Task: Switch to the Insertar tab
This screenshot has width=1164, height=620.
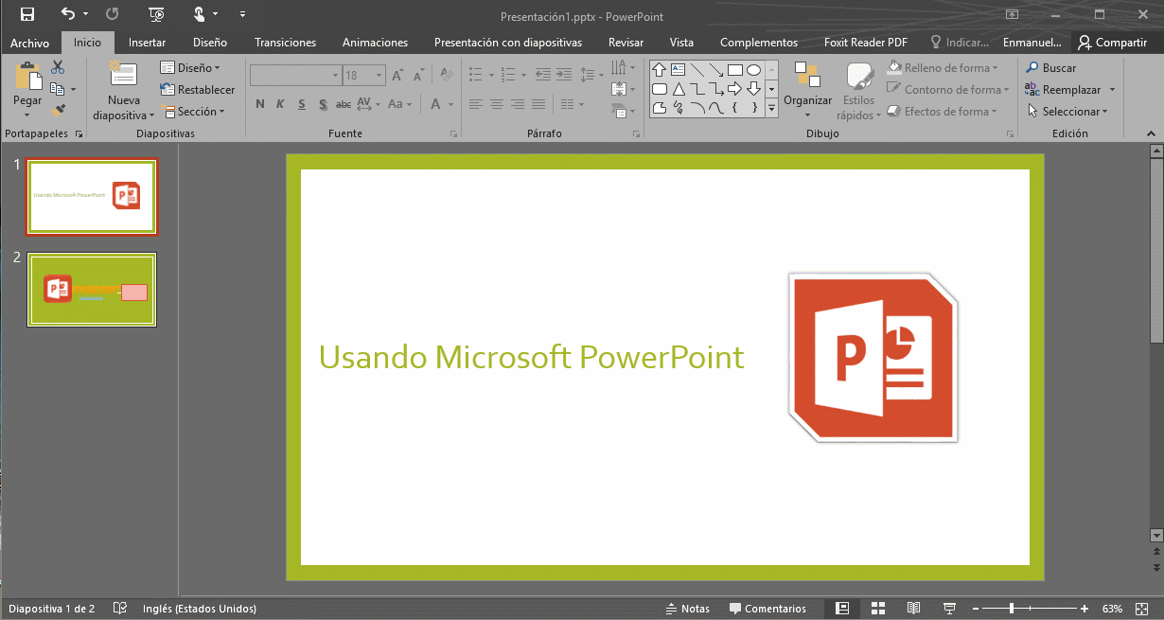Action: click(147, 42)
